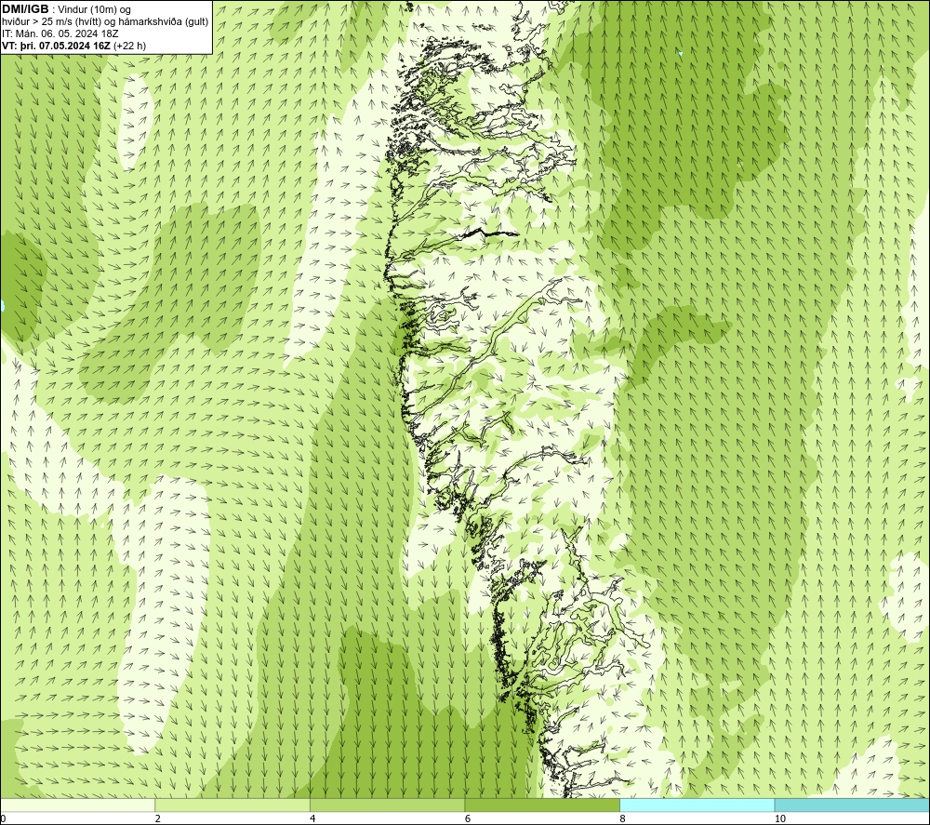Click the above-10 m/s teal swatch
The image size is (930, 825).
(x=852, y=805)
